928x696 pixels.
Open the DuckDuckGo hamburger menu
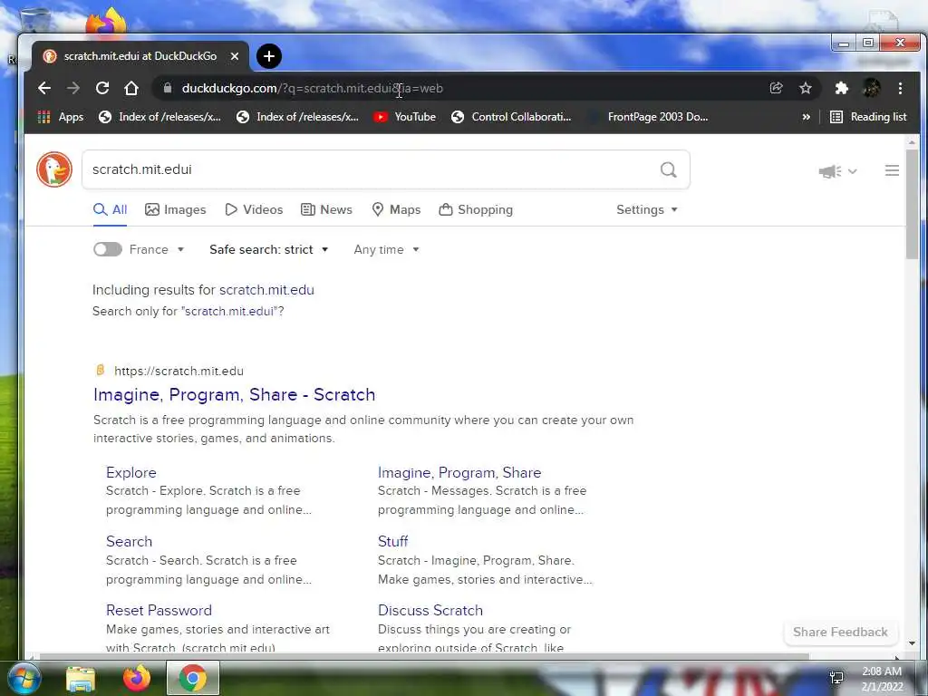tap(892, 170)
